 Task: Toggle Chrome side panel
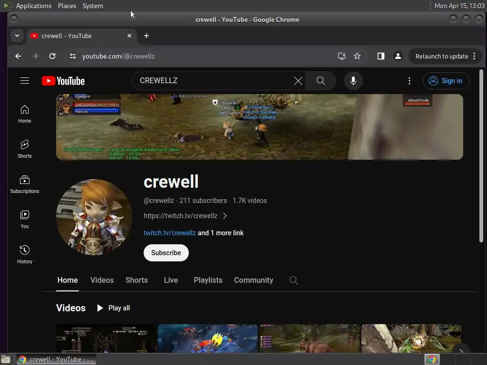click(381, 56)
